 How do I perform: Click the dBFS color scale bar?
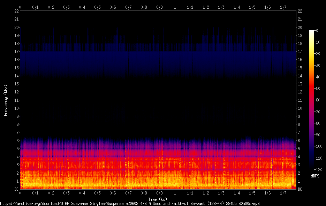click(311, 100)
